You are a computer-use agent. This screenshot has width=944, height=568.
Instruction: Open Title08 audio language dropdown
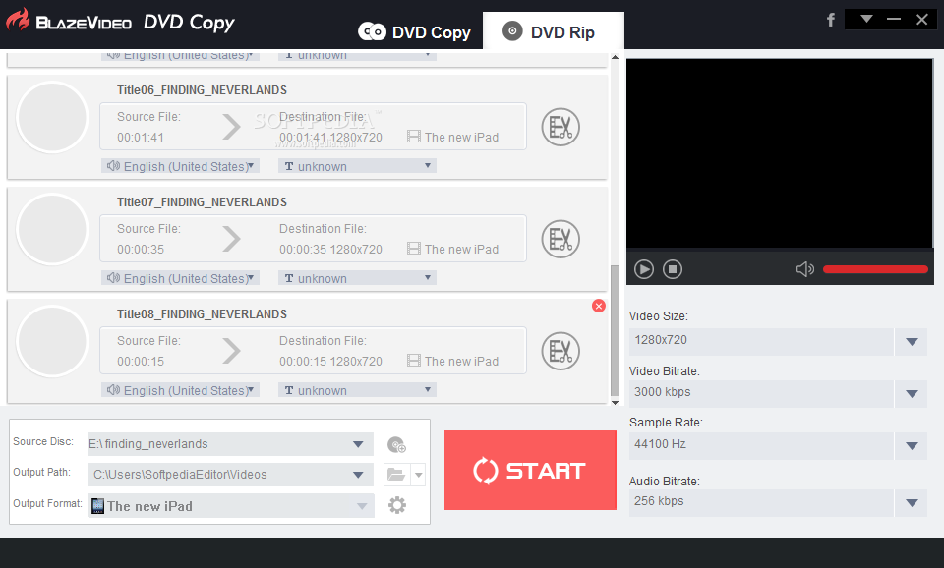point(180,390)
